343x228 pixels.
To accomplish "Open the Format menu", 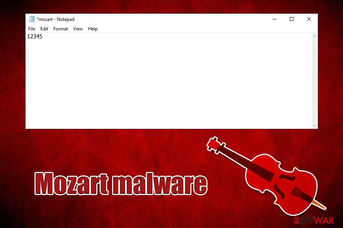I will [x=60, y=29].
